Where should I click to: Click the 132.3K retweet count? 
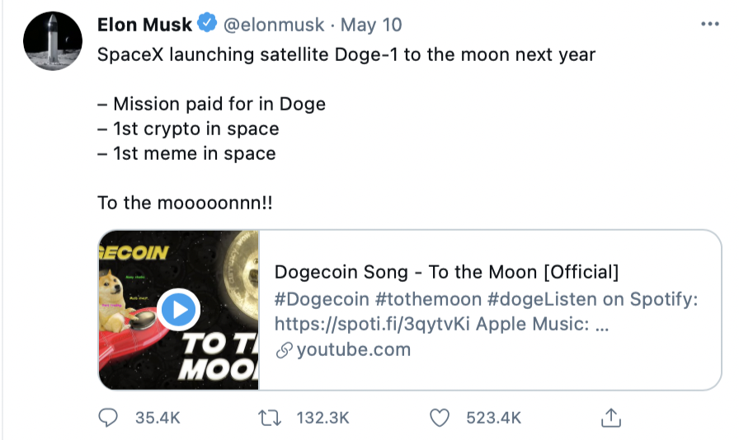323,418
